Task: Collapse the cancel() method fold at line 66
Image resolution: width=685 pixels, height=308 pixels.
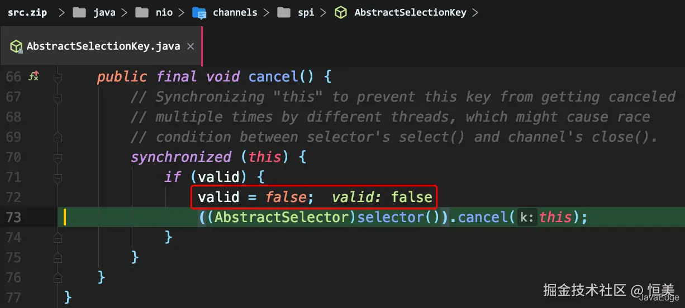Action: (58, 76)
